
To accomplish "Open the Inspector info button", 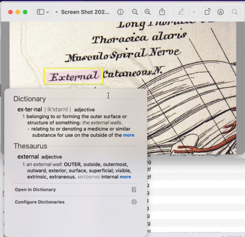I will click(x=120, y=12).
